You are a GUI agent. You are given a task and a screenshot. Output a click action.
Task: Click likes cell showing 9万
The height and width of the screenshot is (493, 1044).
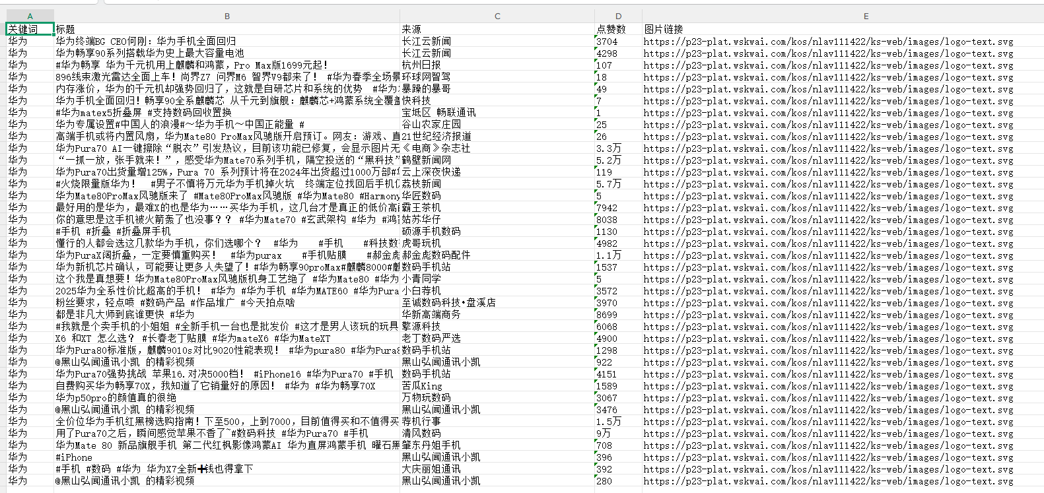pyautogui.click(x=618, y=433)
